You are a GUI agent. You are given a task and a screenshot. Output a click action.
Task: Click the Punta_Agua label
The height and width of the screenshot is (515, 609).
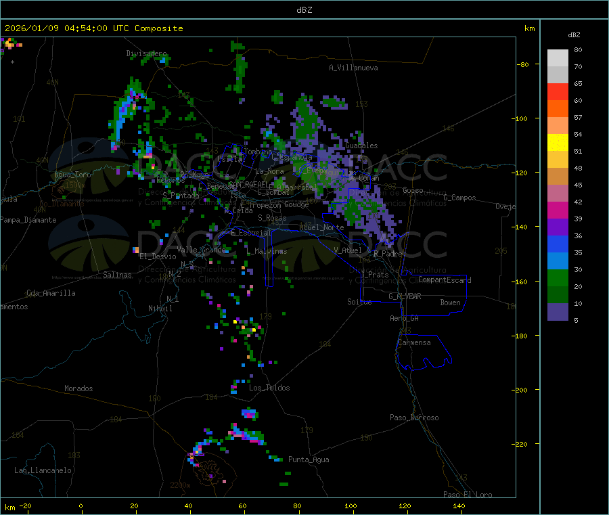(x=309, y=460)
